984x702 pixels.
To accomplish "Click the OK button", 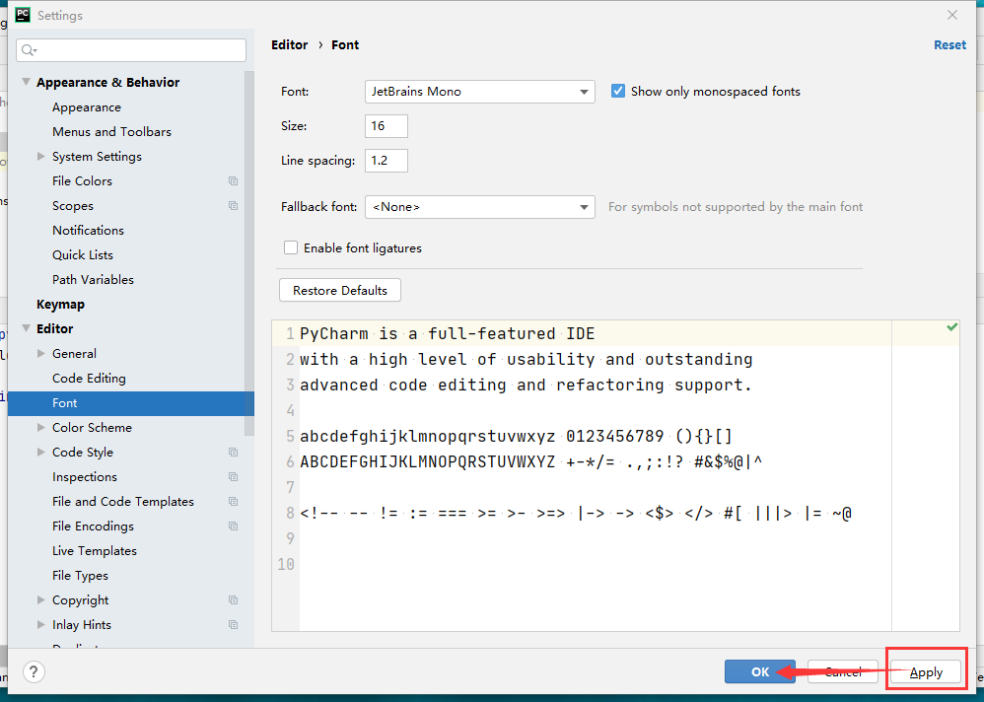I will pos(759,671).
